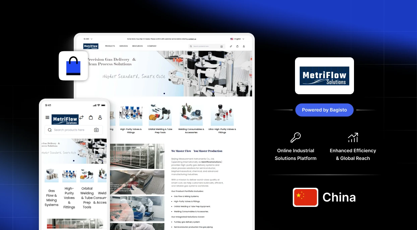Open the profile icon on the phone header
Image resolution: width=417 pixels, height=230 pixels.
pyautogui.click(x=100, y=117)
